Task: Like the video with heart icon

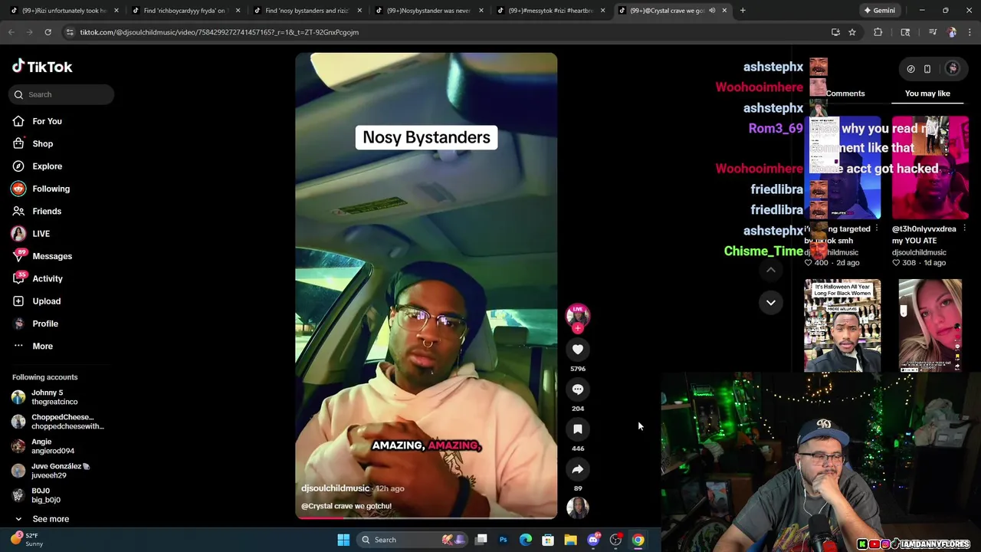Action: click(x=578, y=350)
